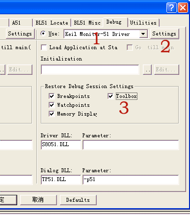Click the Defaults button
Viewport: 190px width, 218px height.
[78, 200]
